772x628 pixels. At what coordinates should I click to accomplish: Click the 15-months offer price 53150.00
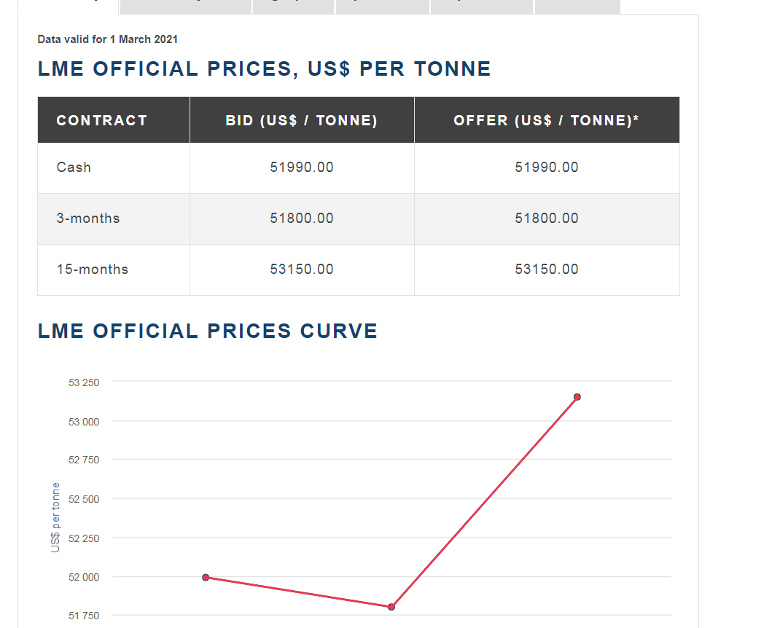tap(547, 270)
